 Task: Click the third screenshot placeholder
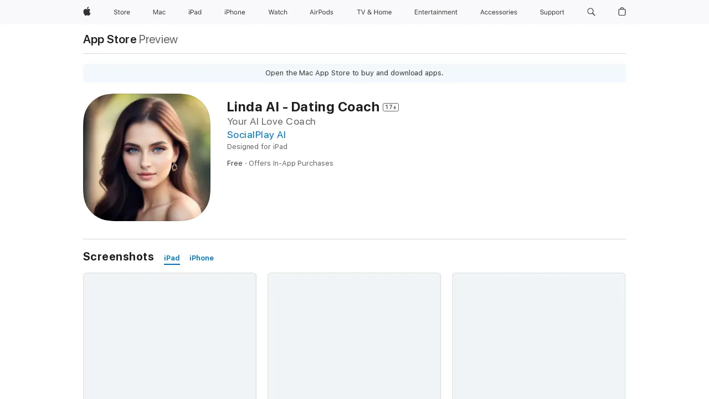[x=538, y=335]
